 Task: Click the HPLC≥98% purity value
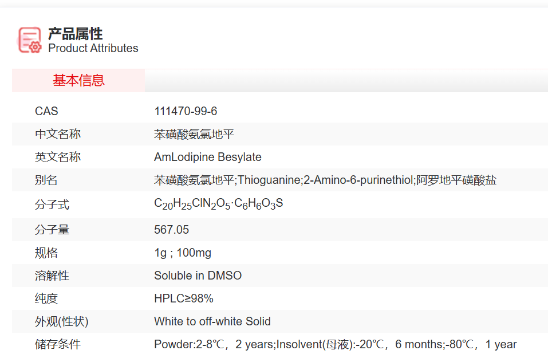183,298
